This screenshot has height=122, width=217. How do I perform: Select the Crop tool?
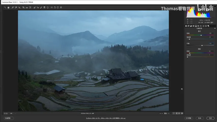(x=23, y=7)
